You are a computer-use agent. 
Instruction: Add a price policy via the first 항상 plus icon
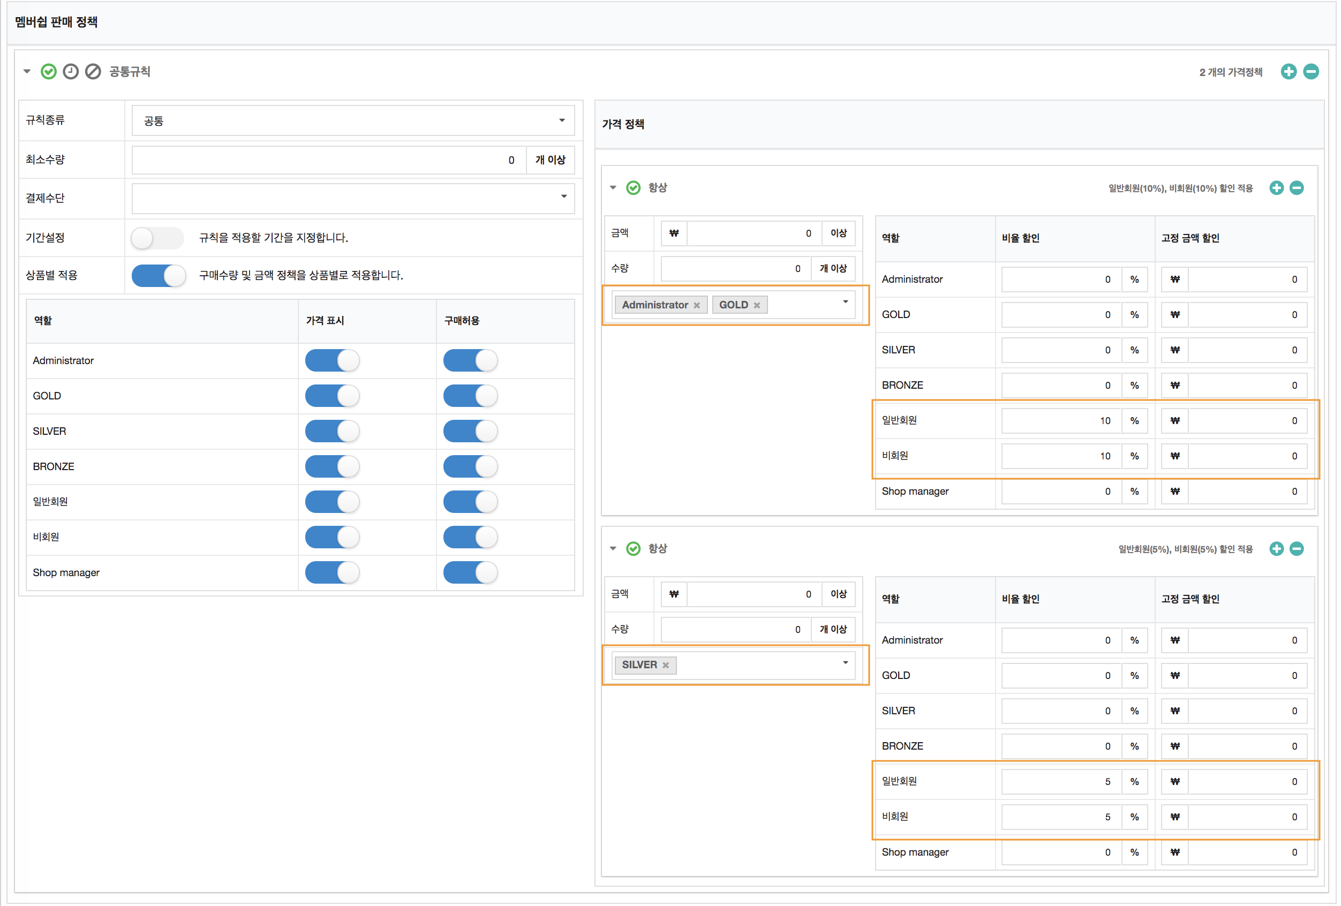pyautogui.click(x=1276, y=188)
